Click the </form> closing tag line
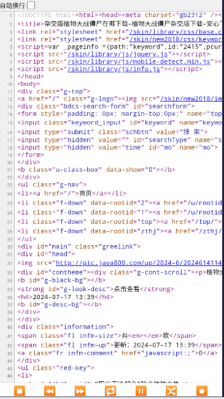224x399 pixels. pyautogui.click(x=31, y=154)
